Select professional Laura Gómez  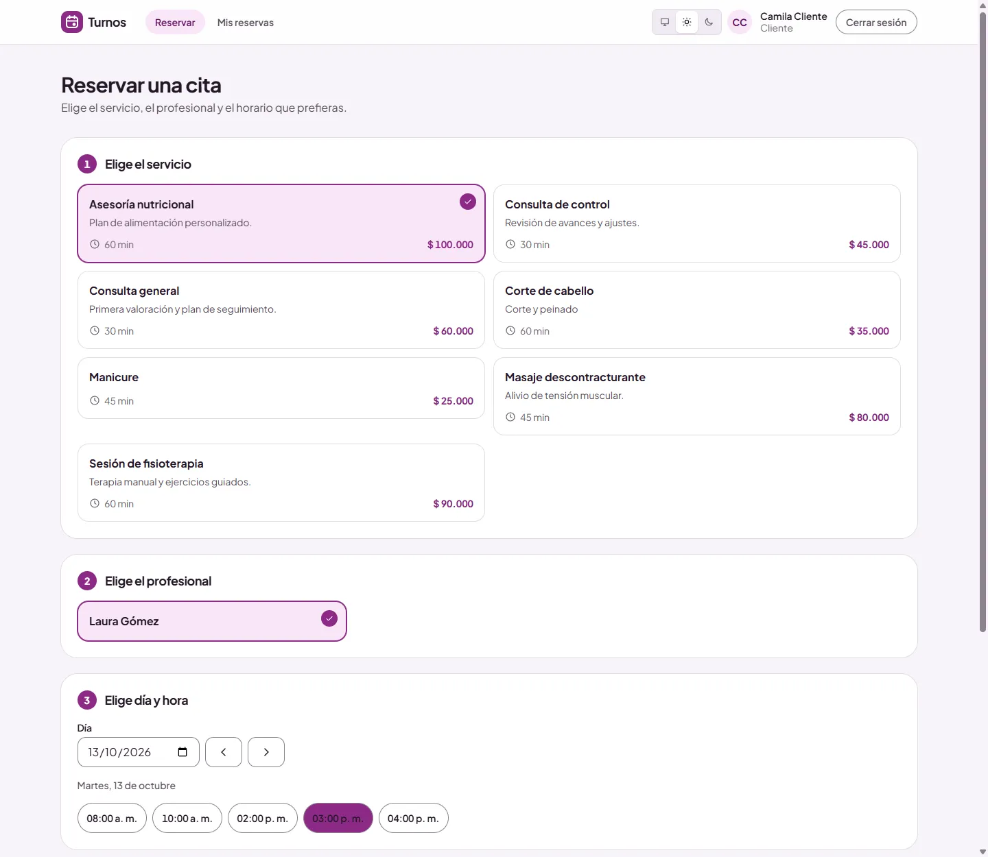point(212,621)
